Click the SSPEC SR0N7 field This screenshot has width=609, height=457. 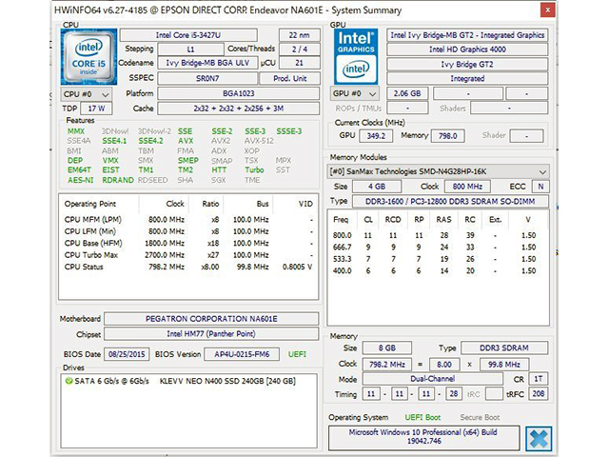[x=207, y=78]
